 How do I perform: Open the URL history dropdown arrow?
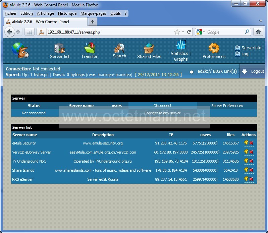[x=183, y=32]
